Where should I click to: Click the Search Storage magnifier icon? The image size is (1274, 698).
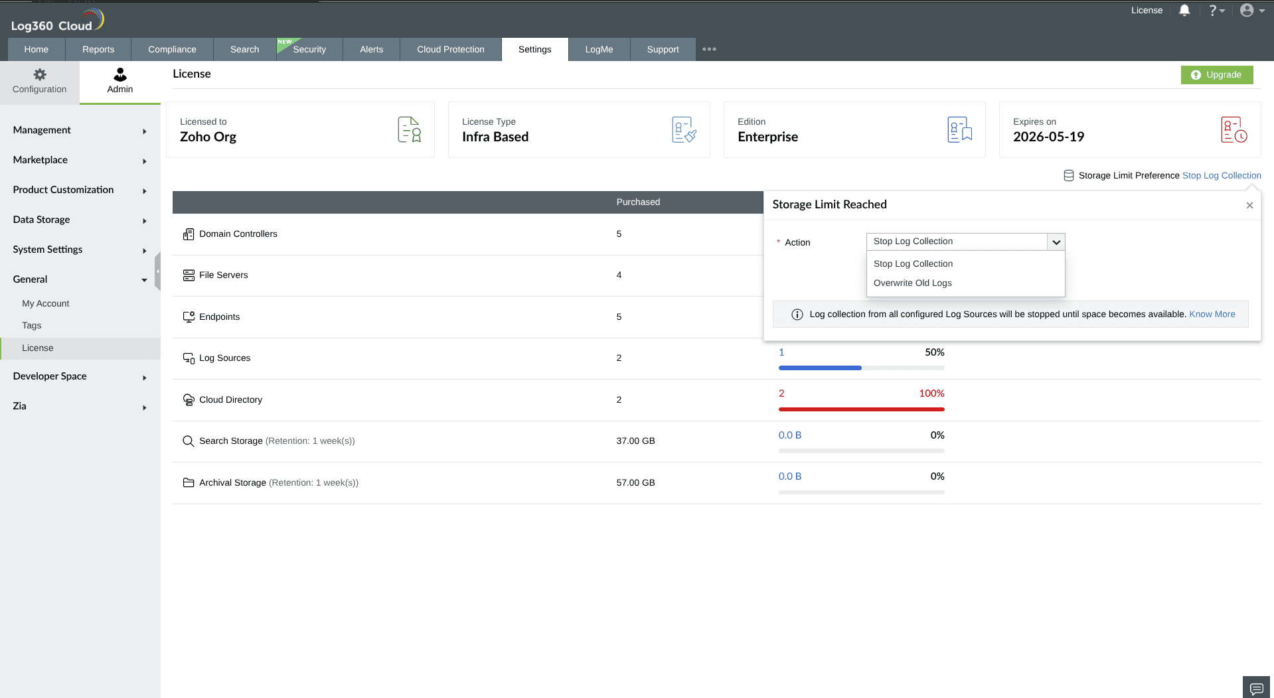pyautogui.click(x=189, y=441)
